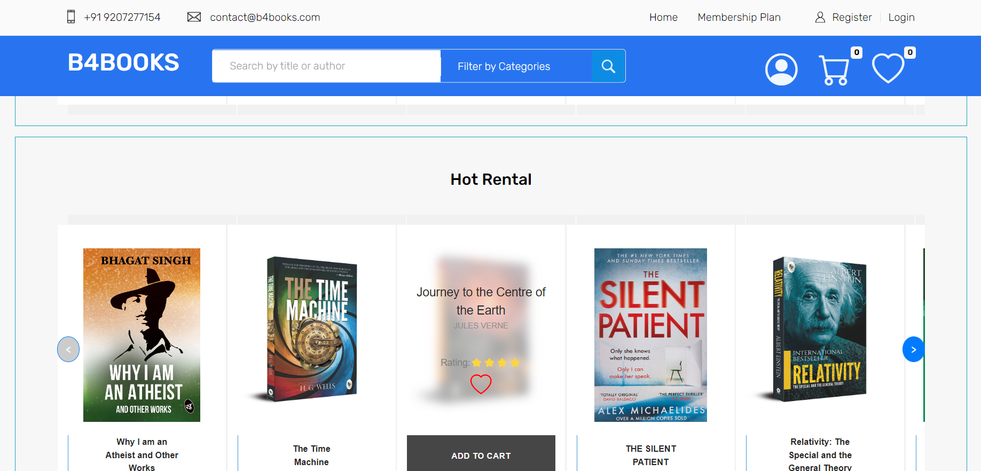Open The Time Machine book cover
The width and height of the screenshot is (981, 471).
point(311,329)
